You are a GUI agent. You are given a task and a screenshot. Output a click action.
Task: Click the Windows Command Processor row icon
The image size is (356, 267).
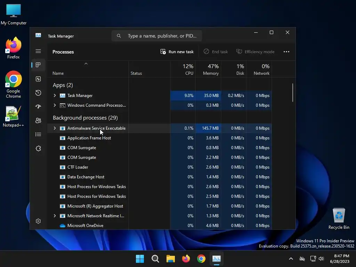tap(63, 105)
